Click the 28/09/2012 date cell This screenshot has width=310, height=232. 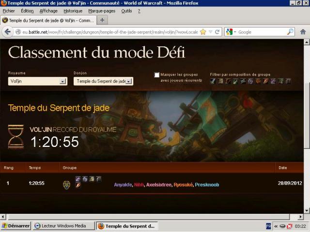[x=290, y=183]
